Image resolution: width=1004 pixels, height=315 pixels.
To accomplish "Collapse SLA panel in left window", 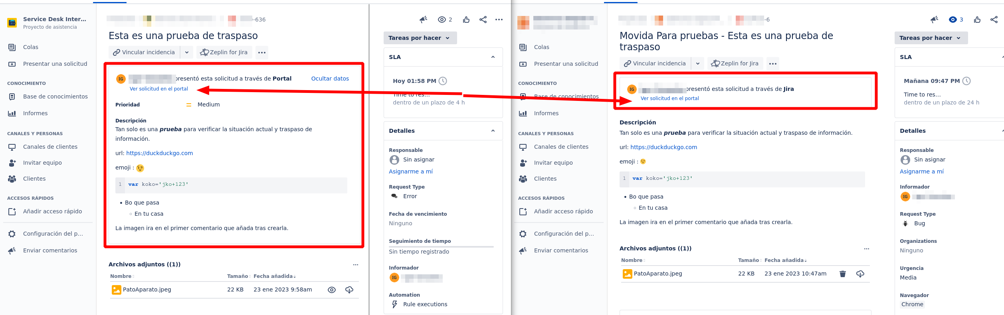I will click(x=493, y=57).
